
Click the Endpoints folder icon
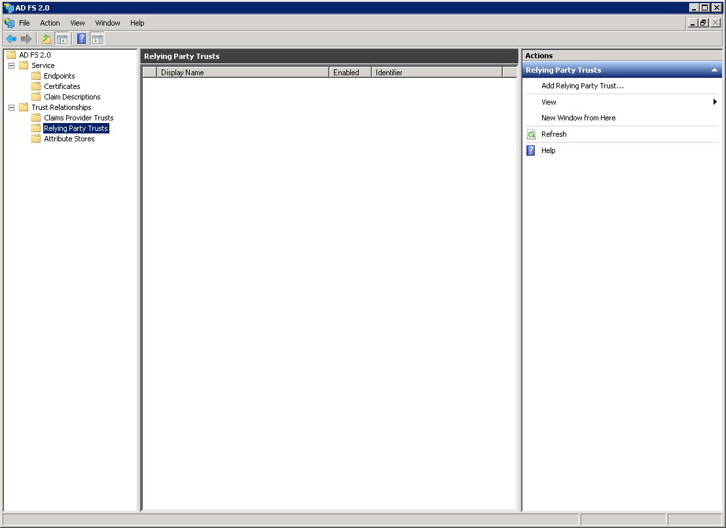[36, 76]
